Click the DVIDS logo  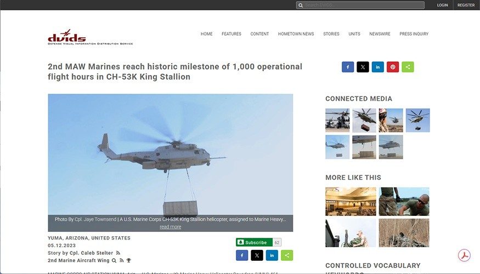point(67,37)
